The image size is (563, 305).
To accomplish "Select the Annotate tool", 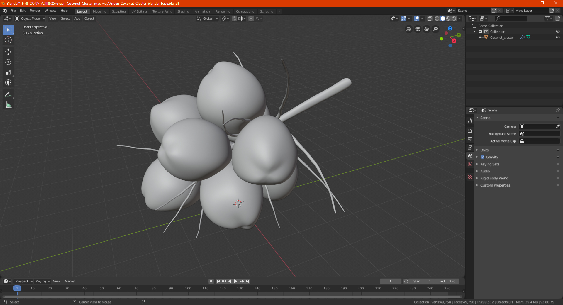I will 8,94.
